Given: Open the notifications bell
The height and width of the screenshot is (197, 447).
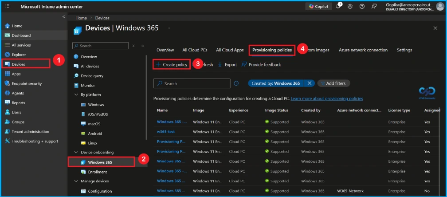Looking at the screenshot, I should 338,6.
